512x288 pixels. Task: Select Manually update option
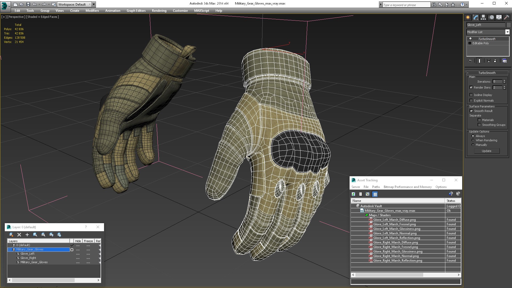473,145
